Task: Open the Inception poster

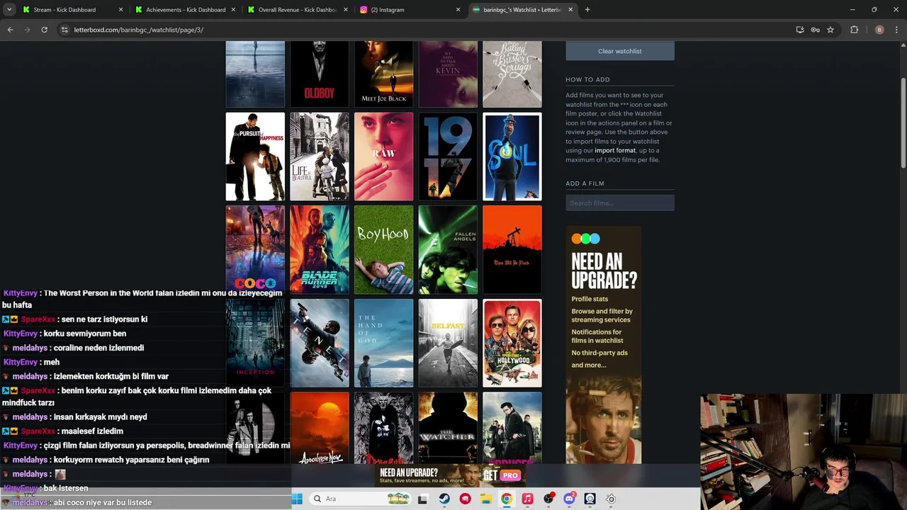Action: tap(255, 343)
